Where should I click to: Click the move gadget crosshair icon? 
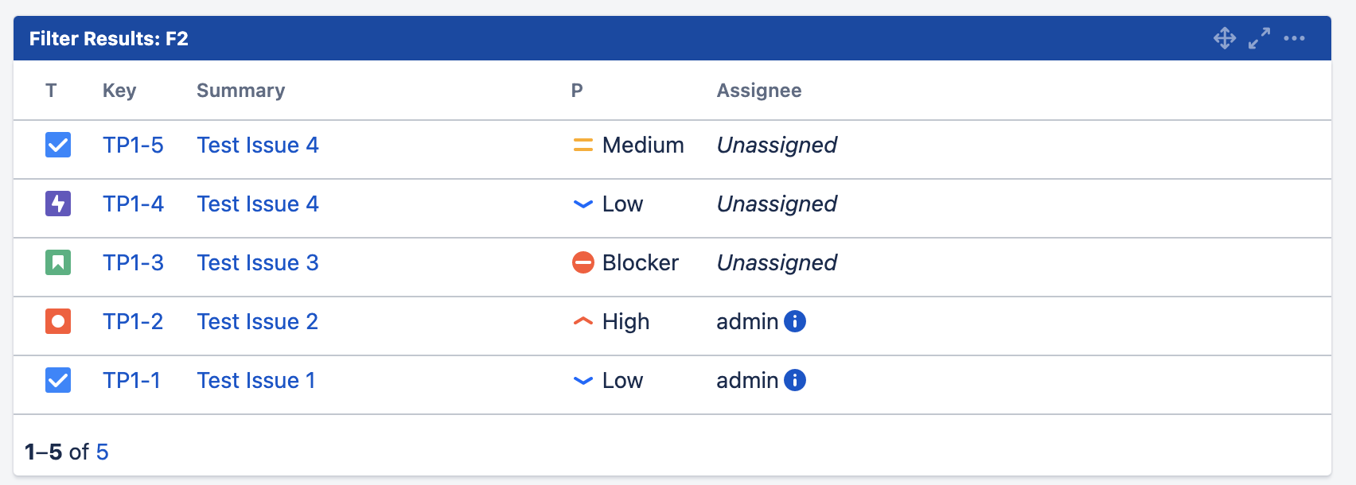click(1225, 38)
